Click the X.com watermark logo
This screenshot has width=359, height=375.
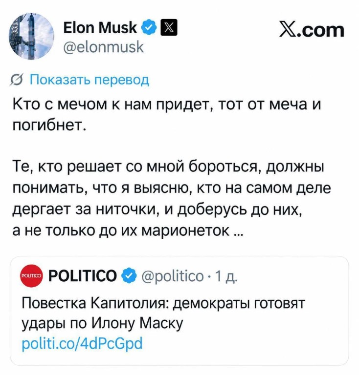tap(312, 30)
